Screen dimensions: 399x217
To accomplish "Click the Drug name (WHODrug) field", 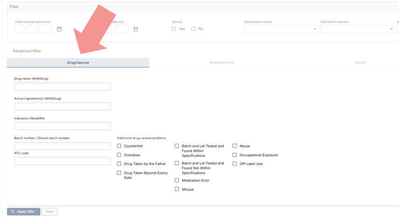I will (x=63, y=87).
